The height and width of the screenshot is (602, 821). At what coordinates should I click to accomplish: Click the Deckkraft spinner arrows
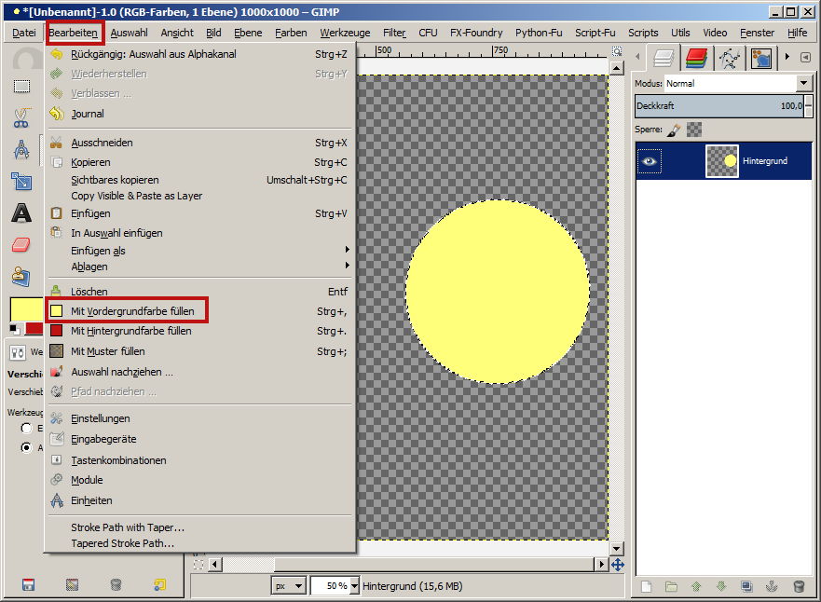(x=809, y=105)
